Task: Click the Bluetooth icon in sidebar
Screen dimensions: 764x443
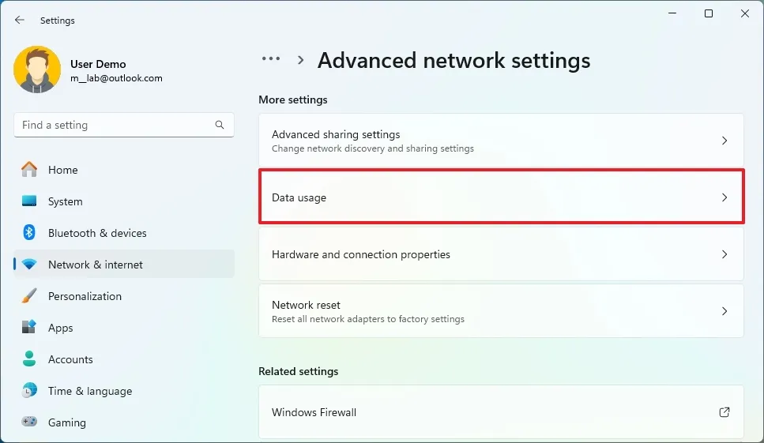Action: [x=29, y=233]
